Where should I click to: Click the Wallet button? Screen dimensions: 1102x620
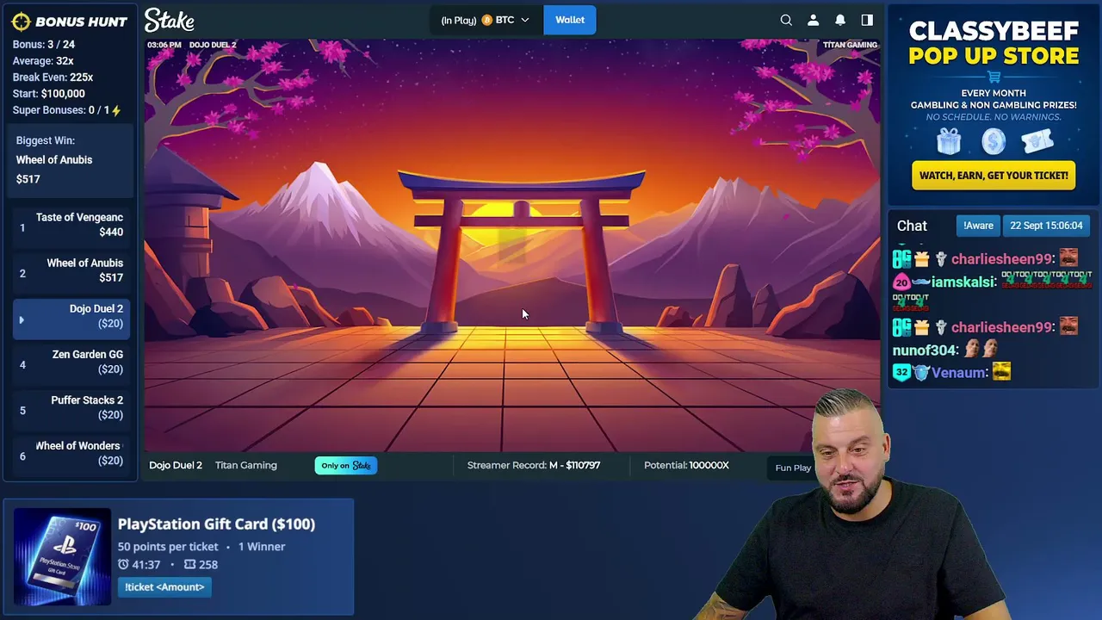(570, 20)
